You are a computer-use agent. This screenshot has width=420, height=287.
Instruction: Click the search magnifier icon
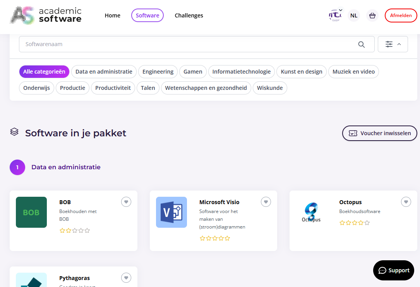(x=362, y=45)
